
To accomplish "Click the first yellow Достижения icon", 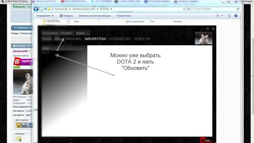I will [18, 125].
